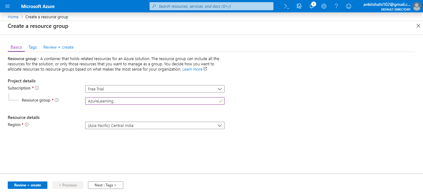
Task: Open the portal hamburger menu
Action: pyautogui.click(x=8, y=6)
